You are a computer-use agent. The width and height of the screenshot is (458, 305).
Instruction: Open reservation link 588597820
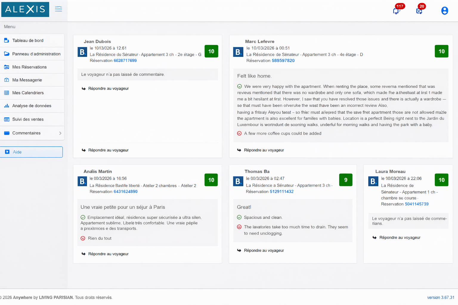point(283,60)
